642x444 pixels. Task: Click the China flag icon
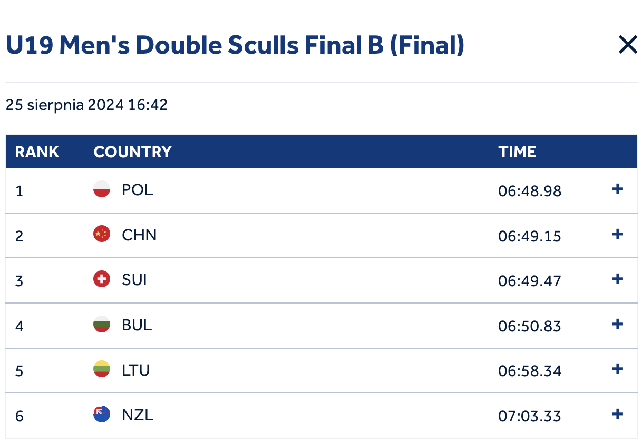point(102,234)
